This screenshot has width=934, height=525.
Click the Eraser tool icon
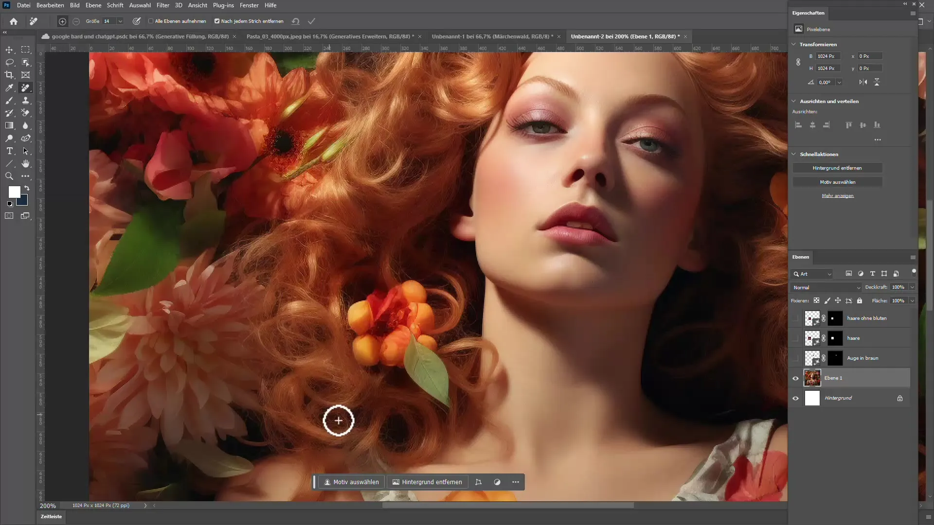click(x=26, y=113)
